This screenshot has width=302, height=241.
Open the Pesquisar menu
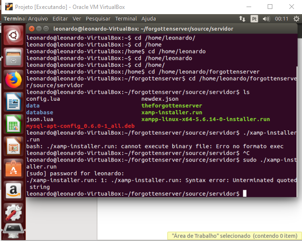tap(98, 19)
